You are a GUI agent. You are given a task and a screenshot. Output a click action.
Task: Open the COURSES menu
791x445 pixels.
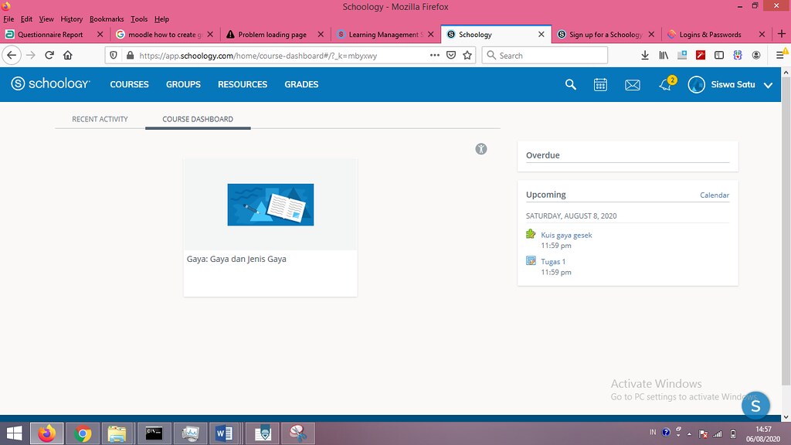tap(129, 84)
